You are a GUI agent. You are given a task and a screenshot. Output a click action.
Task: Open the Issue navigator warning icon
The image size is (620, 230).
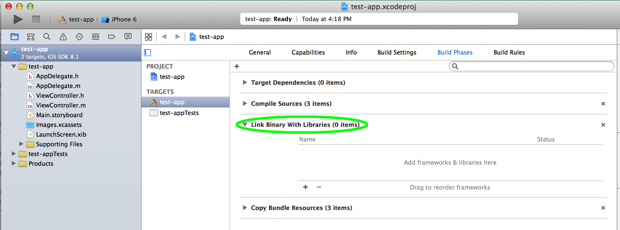click(63, 37)
